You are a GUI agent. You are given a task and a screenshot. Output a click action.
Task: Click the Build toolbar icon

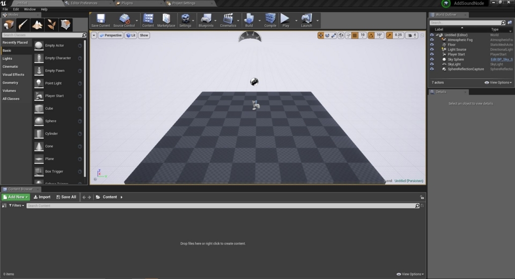tap(249, 20)
